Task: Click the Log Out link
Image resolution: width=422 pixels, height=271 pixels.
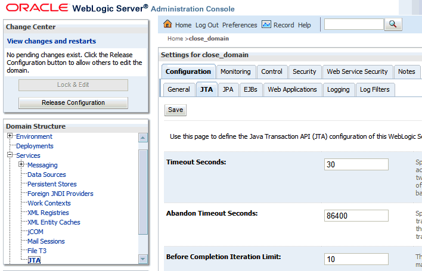Action: [x=207, y=25]
